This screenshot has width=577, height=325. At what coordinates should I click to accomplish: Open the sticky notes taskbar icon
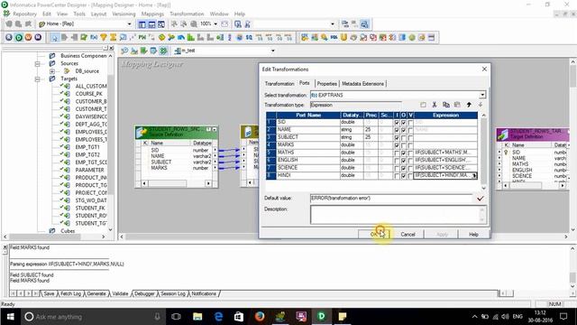tap(343, 317)
